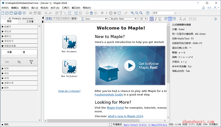
Task: Open the 文件(F) menu
Action: (x=5, y=8)
